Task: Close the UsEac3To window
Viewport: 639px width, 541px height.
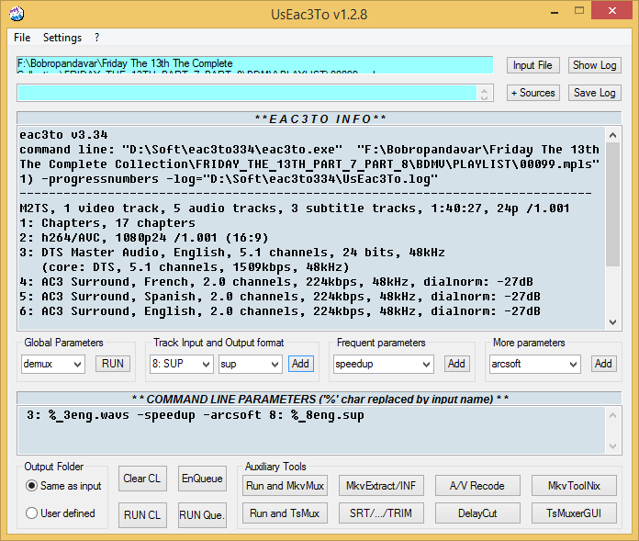Action: [611, 11]
